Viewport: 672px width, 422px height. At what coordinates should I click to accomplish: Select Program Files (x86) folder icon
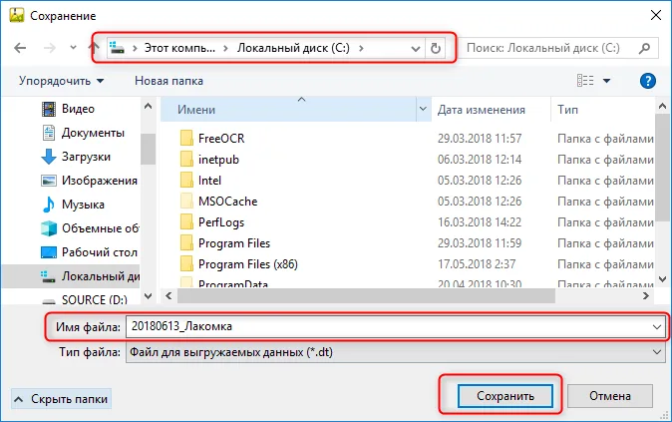coord(186,264)
